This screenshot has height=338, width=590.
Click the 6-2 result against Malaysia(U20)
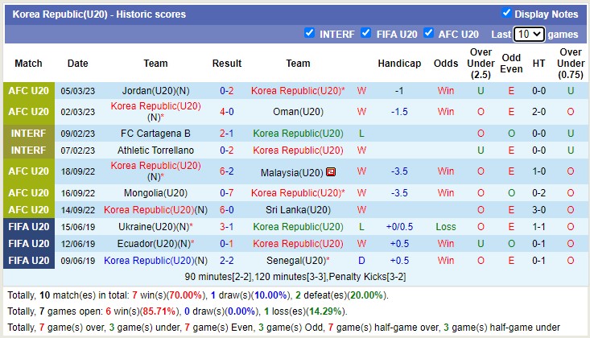point(227,171)
